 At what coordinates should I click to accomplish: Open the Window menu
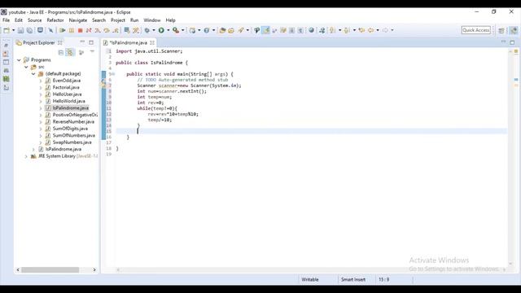point(152,20)
